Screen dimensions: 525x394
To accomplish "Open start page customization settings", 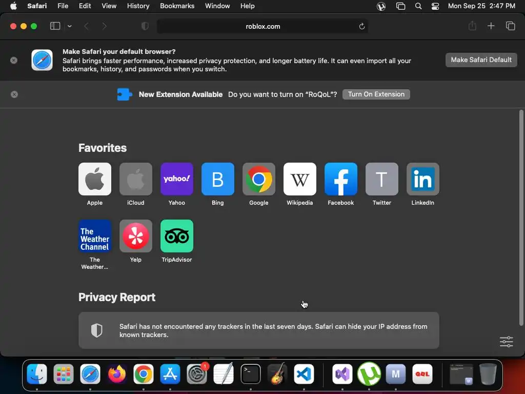I will [506, 342].
